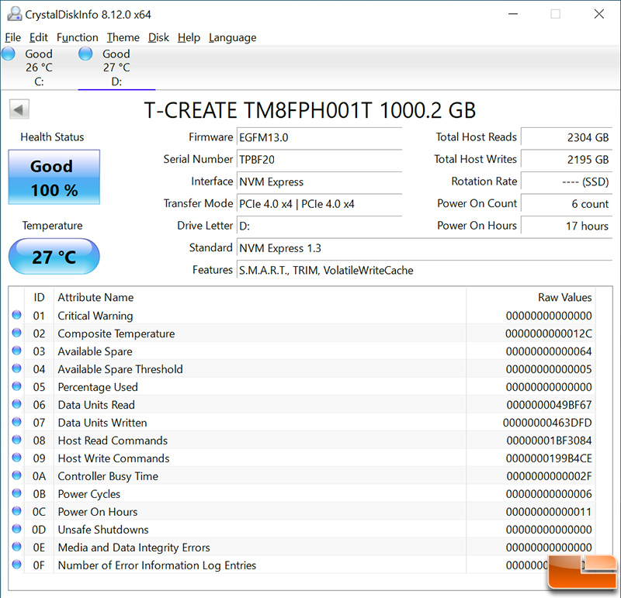621x598 pixels.
Task: Click the status dot for Host Read Commands
Action: [x=16, y=440]
